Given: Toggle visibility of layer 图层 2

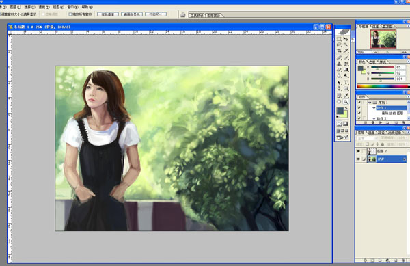Looking at the screenshot, I should pos(359,151).
